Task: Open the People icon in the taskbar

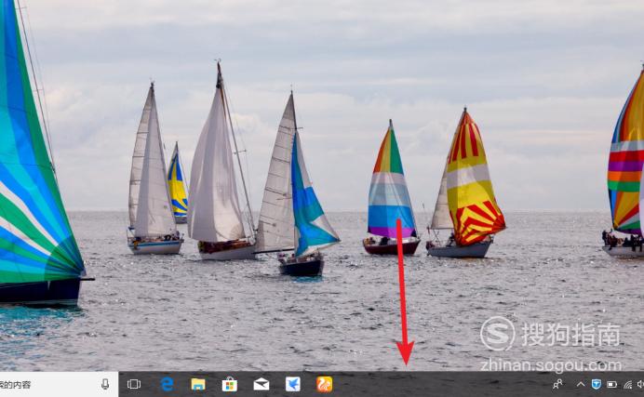Action: 557,384
